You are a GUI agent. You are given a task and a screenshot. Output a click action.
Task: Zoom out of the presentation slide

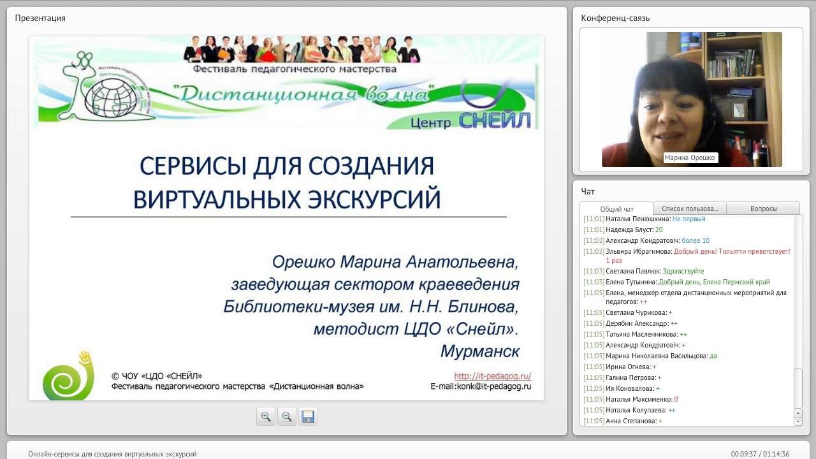[x=287, y=416]
